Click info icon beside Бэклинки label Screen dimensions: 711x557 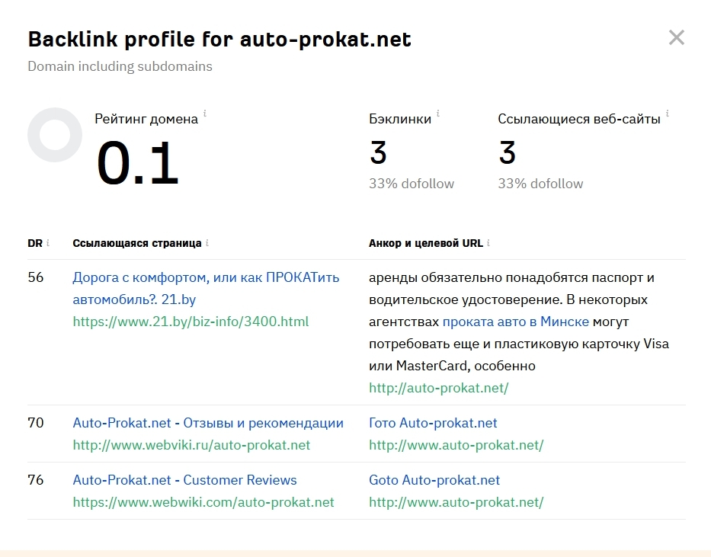[438, 114]
